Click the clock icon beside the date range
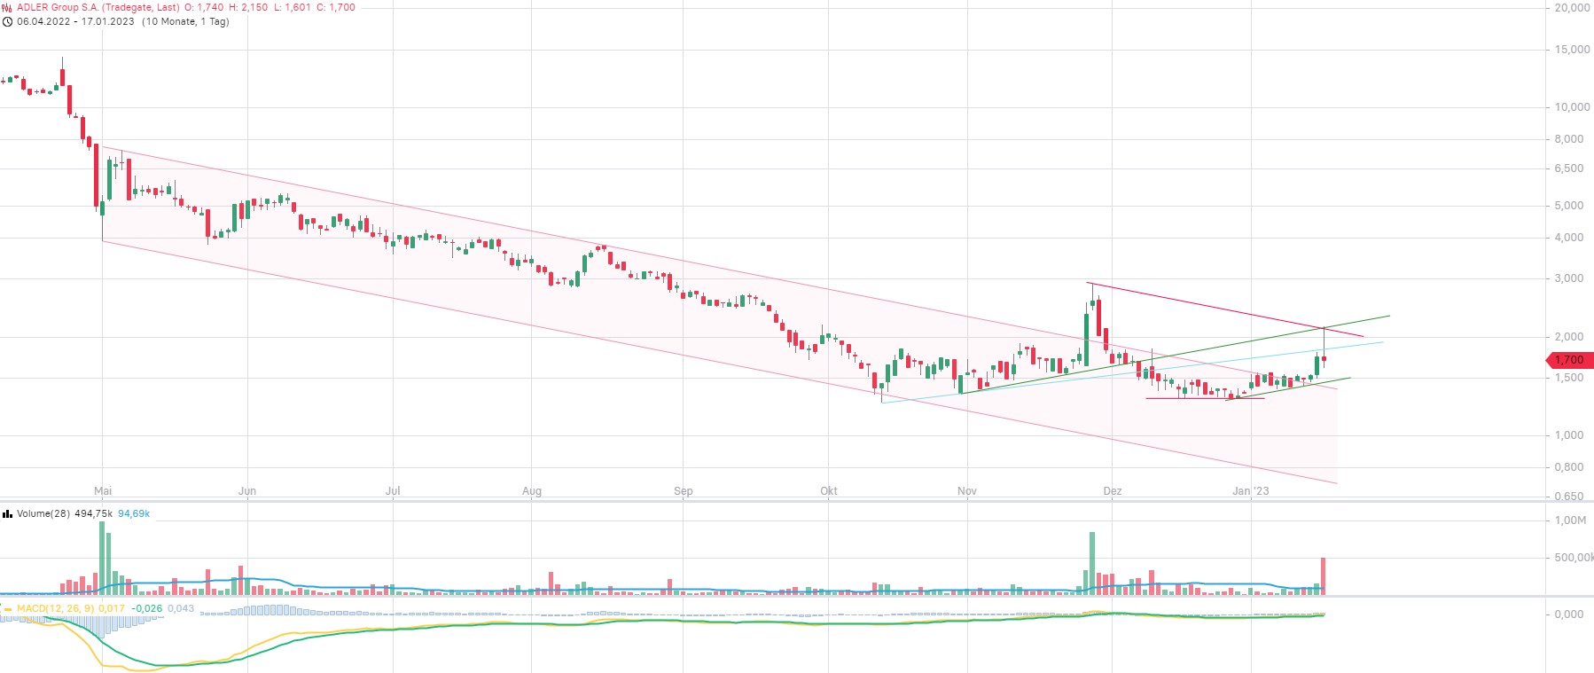Viewport: 1594px width, 673px height. point(7,21)
